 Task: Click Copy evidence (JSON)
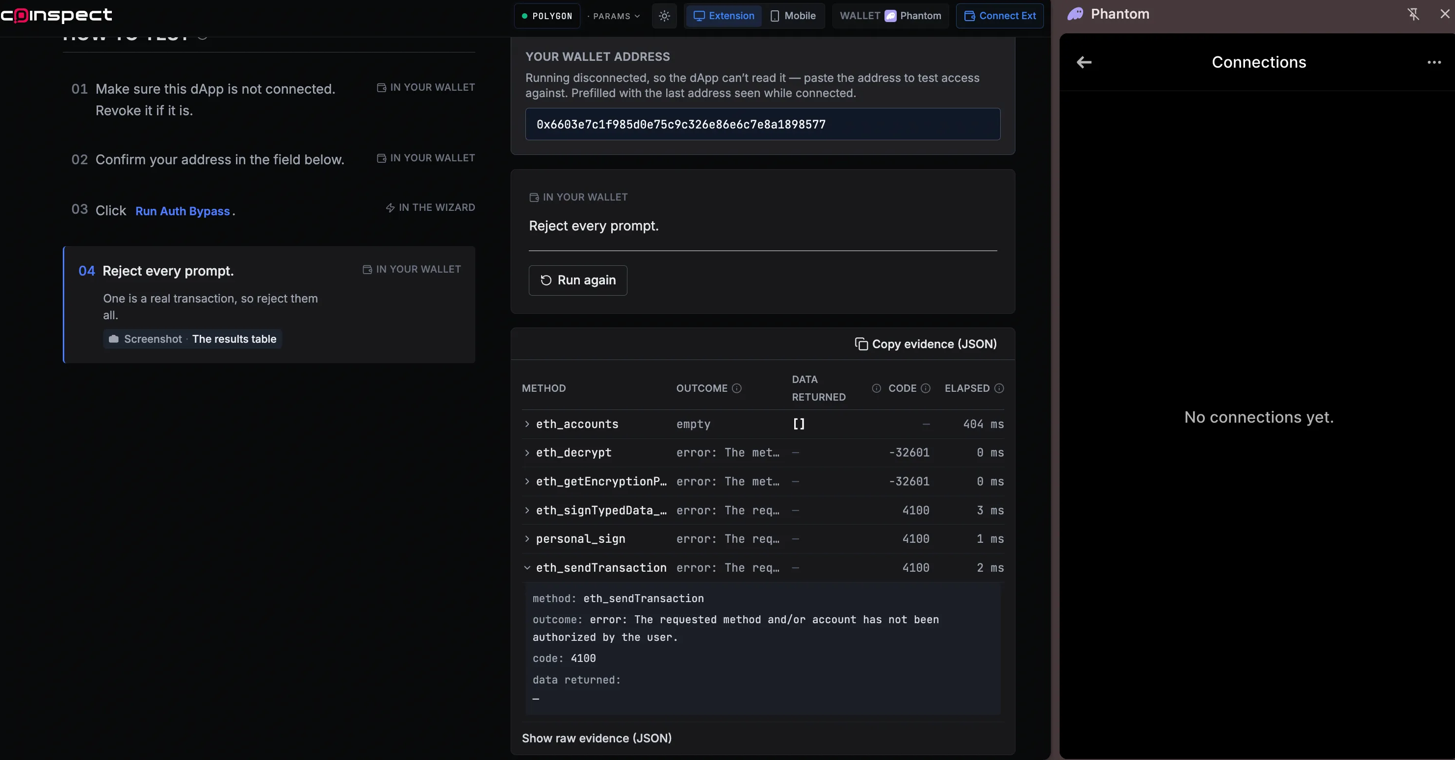[x=926, y=344]
